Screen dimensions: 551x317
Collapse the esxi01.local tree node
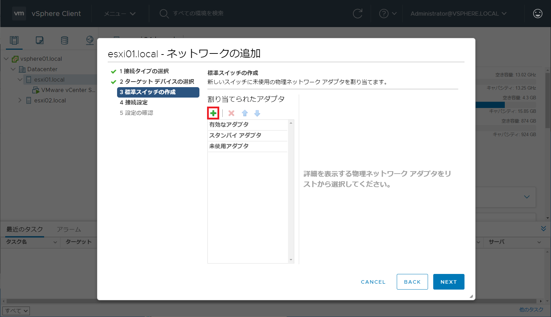pos(20,80)
